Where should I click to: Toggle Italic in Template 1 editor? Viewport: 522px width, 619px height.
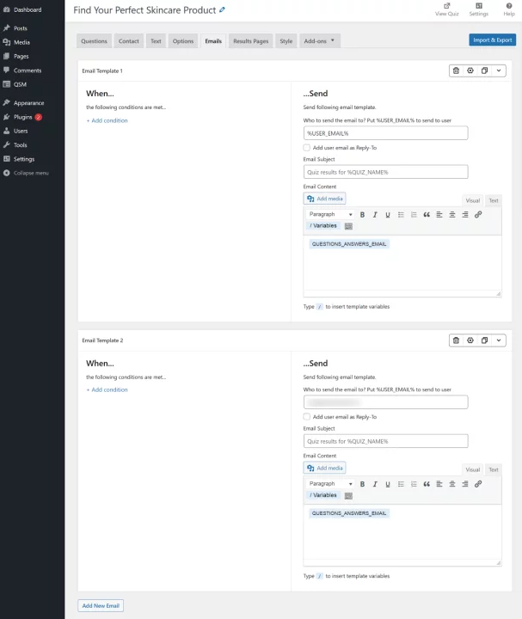pyautogui.click(x=375, y=215)
